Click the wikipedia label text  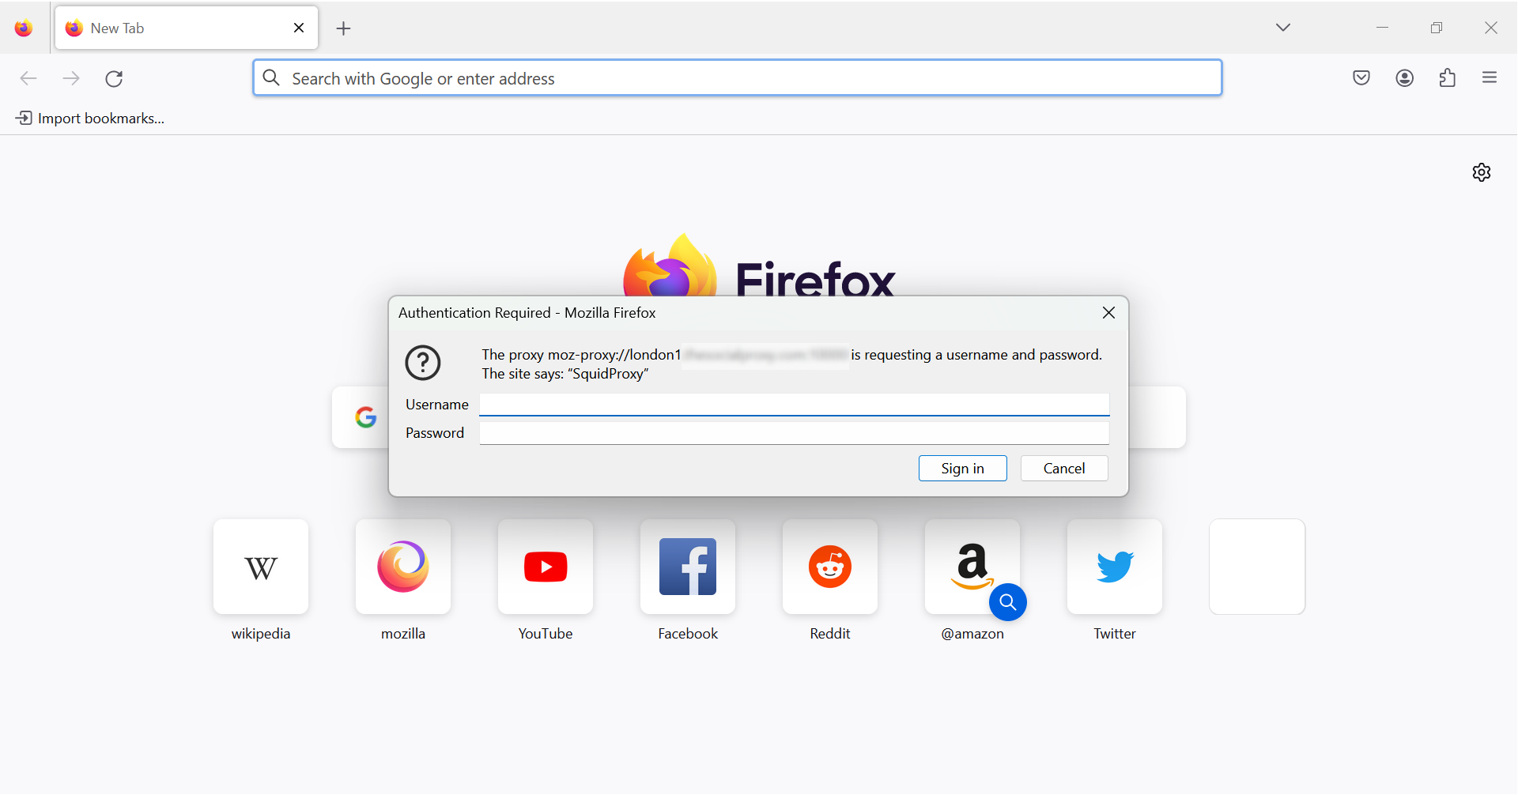pos(261,634)
